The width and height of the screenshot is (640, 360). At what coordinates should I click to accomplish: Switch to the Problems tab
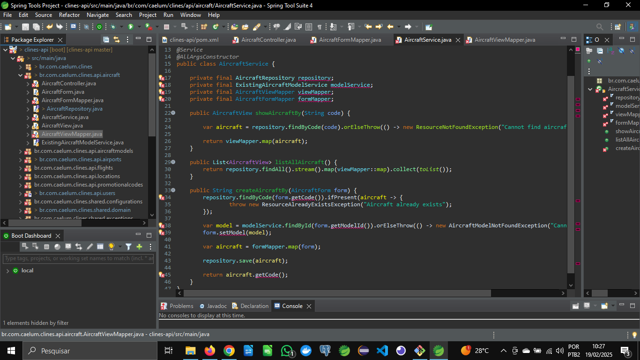(x=177, y=306)
